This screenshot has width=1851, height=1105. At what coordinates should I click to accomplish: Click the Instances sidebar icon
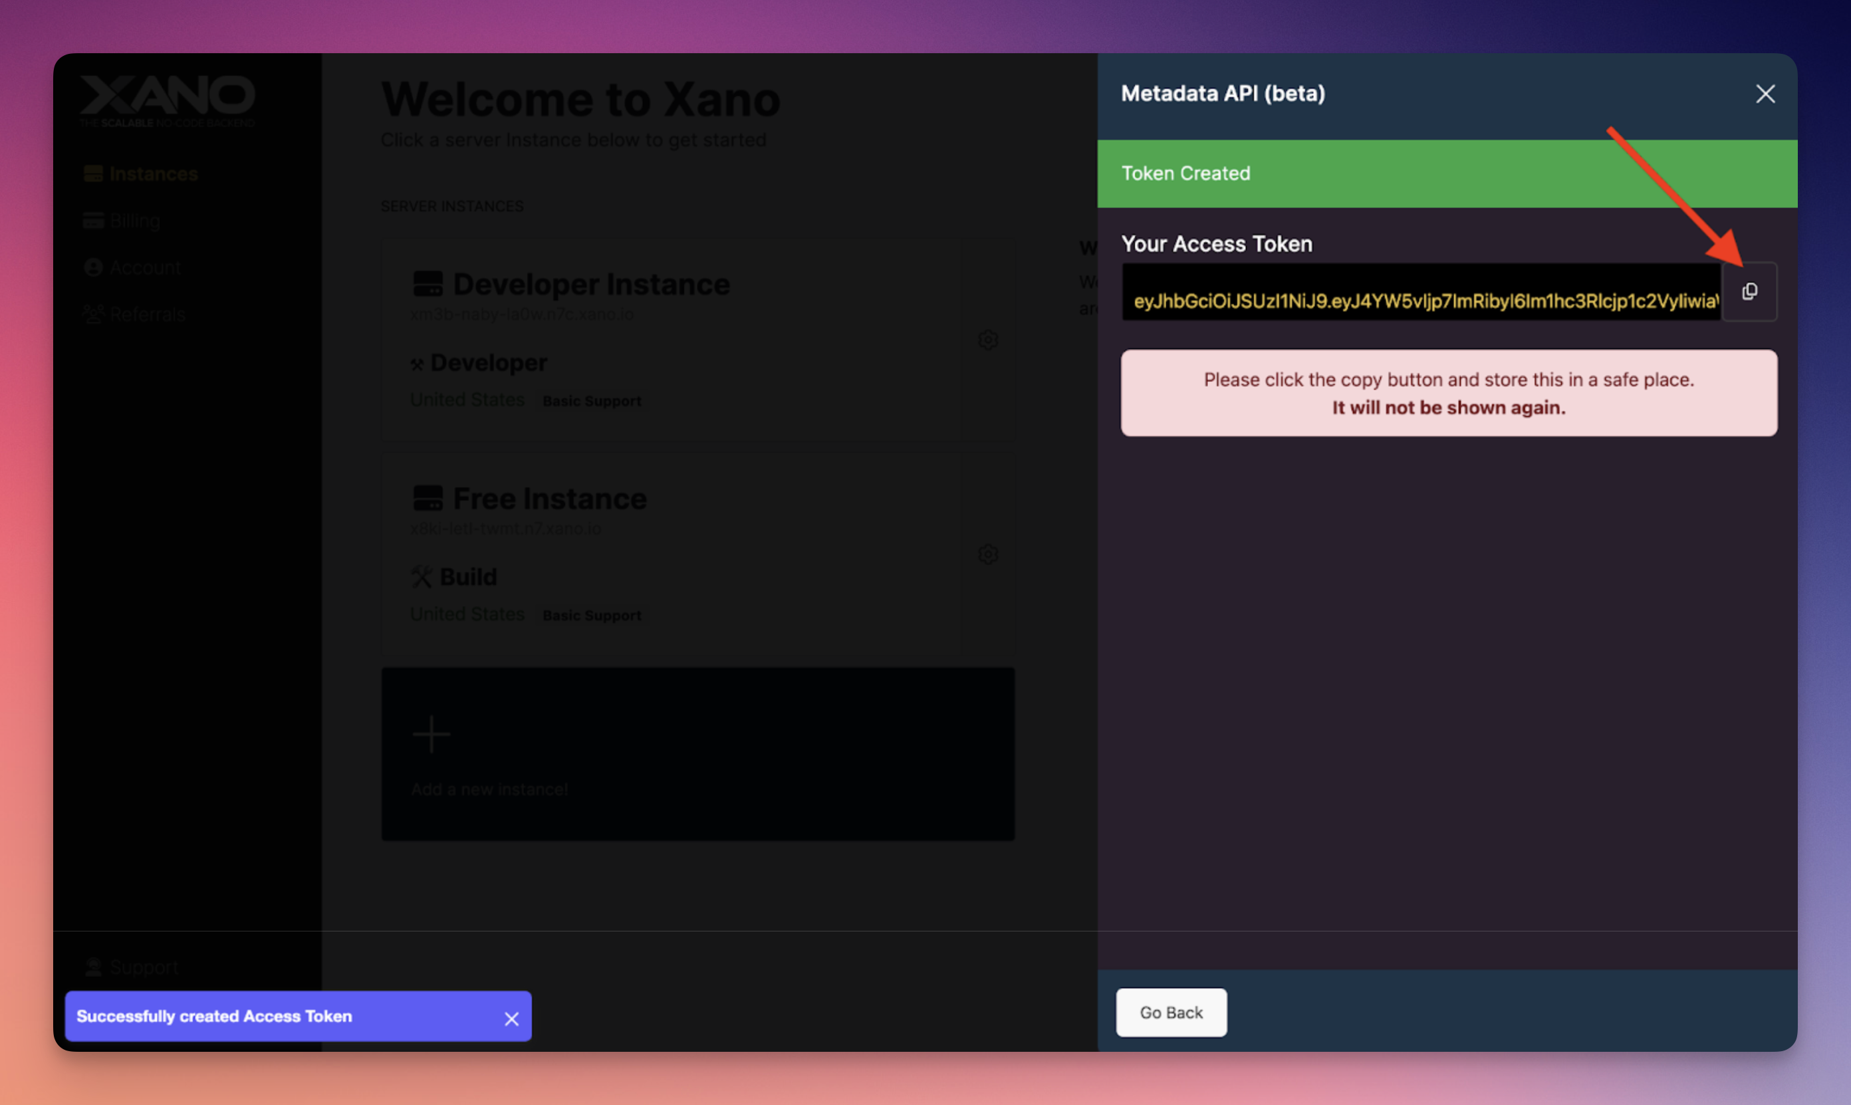(93, 174)
